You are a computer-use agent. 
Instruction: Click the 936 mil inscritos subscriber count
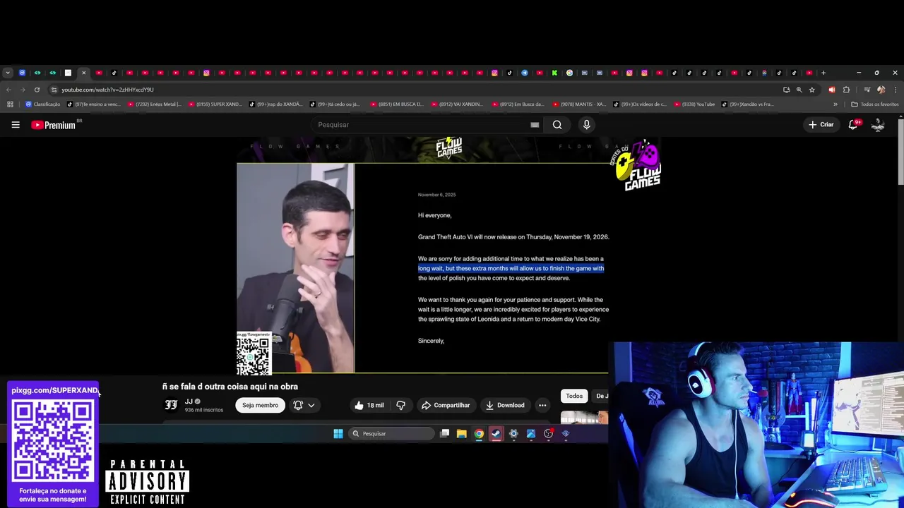click(204, 410)
